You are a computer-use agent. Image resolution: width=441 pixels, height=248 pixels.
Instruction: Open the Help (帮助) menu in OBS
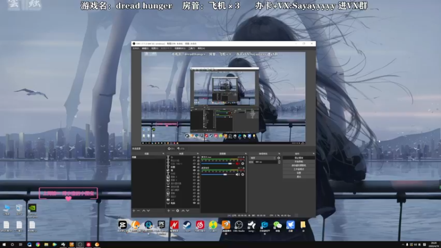pos(201,48)
